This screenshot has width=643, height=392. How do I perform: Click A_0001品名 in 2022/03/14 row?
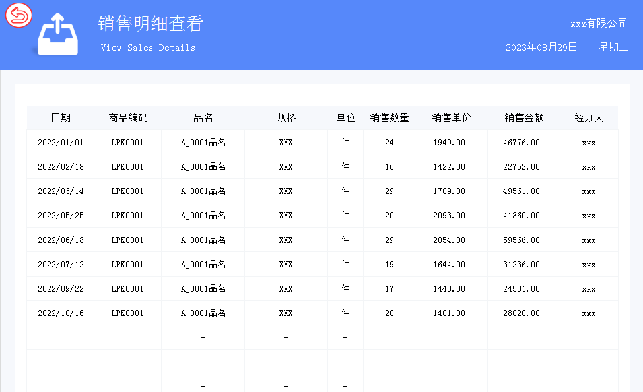203,191
